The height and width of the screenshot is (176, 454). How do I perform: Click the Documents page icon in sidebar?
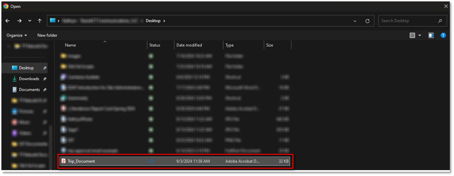coord(14,90)
